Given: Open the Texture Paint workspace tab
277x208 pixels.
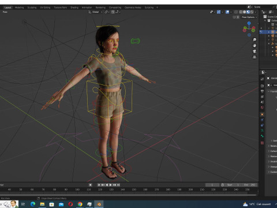Looking at the screenshot, I should pyautogui.click(x=60, y=8).
